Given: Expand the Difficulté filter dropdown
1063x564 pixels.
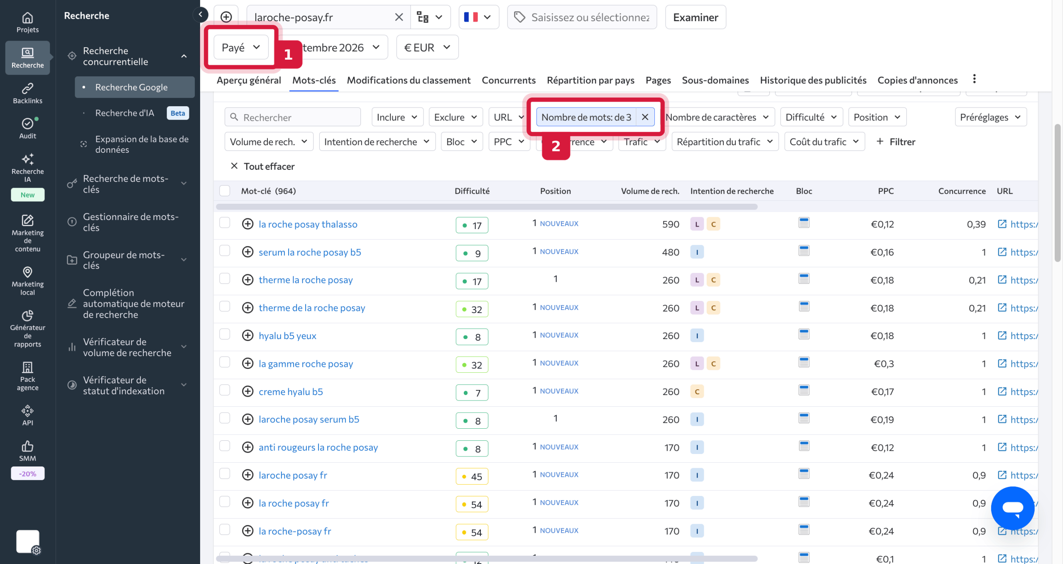Looking at the screenshot, I should tap(811, 117).
